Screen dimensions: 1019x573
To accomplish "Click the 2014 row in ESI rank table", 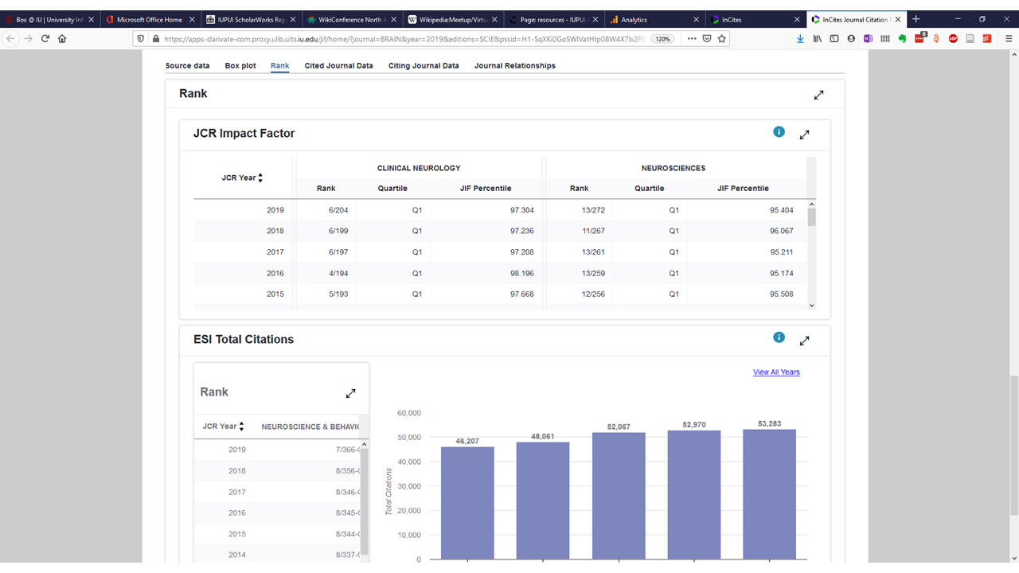I will [x=277, y=555].
